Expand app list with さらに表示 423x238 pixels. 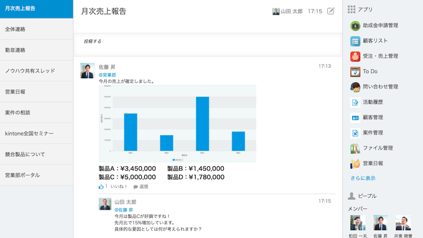click(363, 178)
